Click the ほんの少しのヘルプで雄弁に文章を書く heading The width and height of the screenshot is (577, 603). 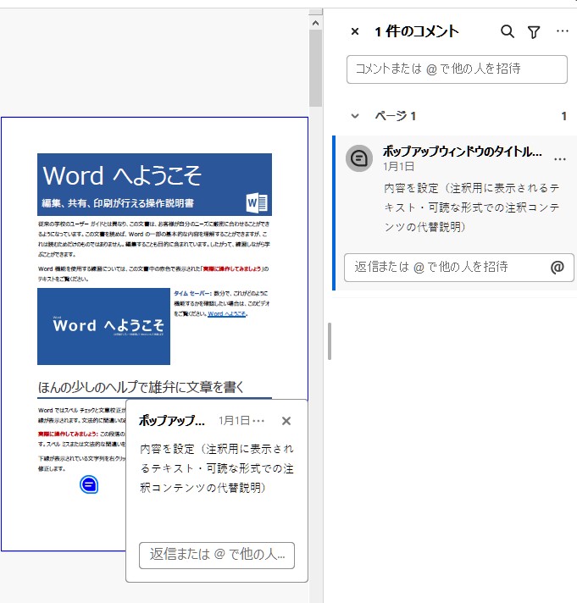click(141, 387)
